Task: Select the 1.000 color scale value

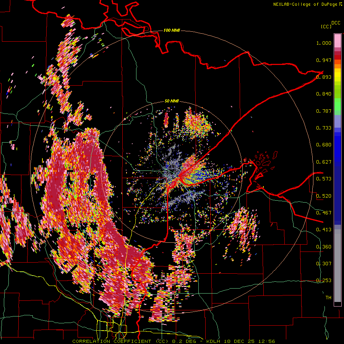Action: [324, 43]
